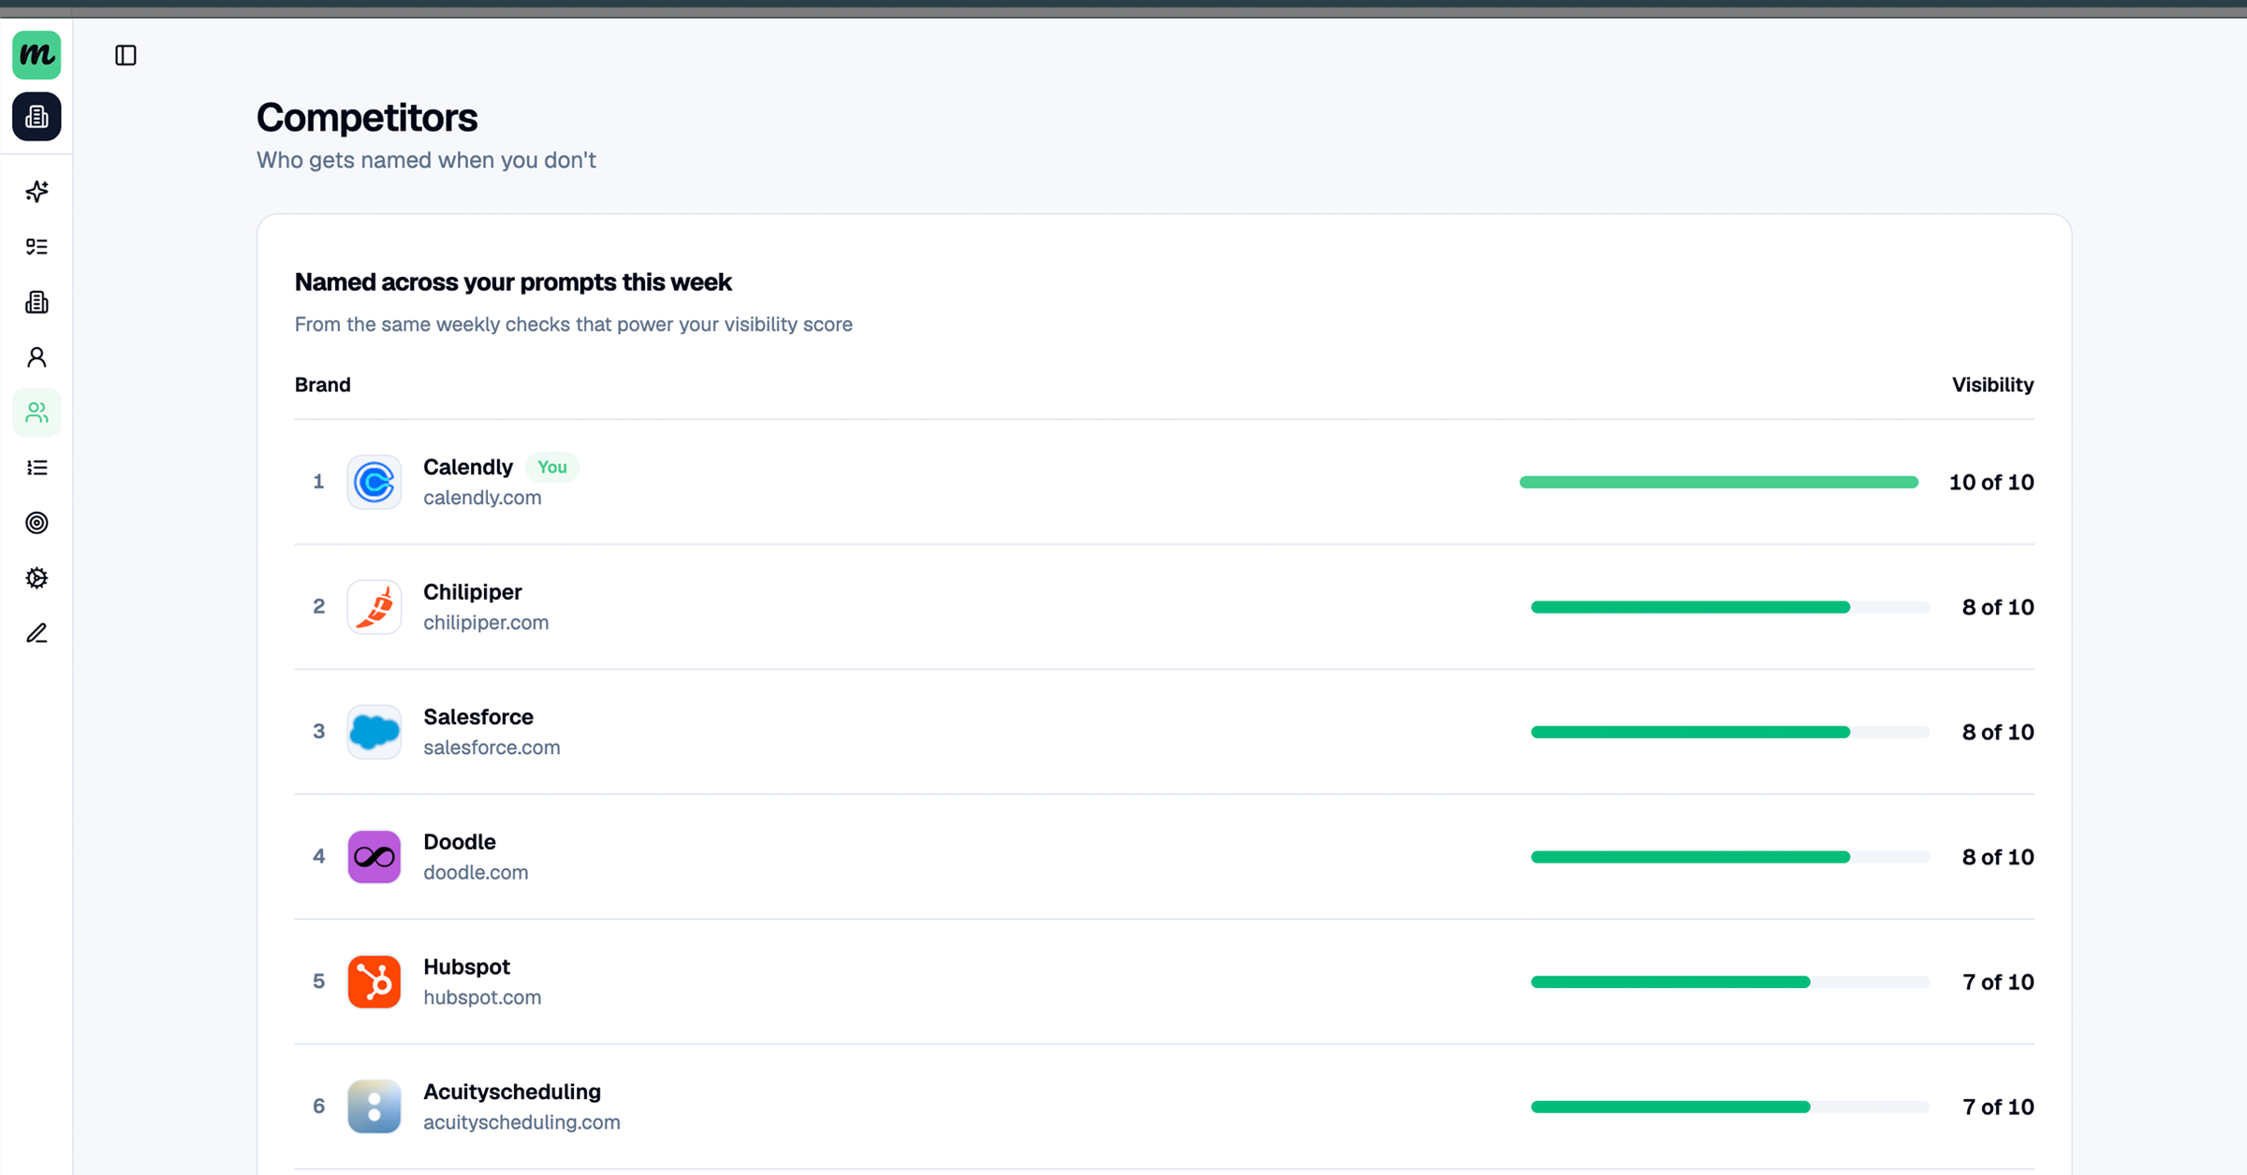This screenshot has width=2247, height=1175.
Task: Click the Acuityscheduling logo
Action: [374, 1107]
